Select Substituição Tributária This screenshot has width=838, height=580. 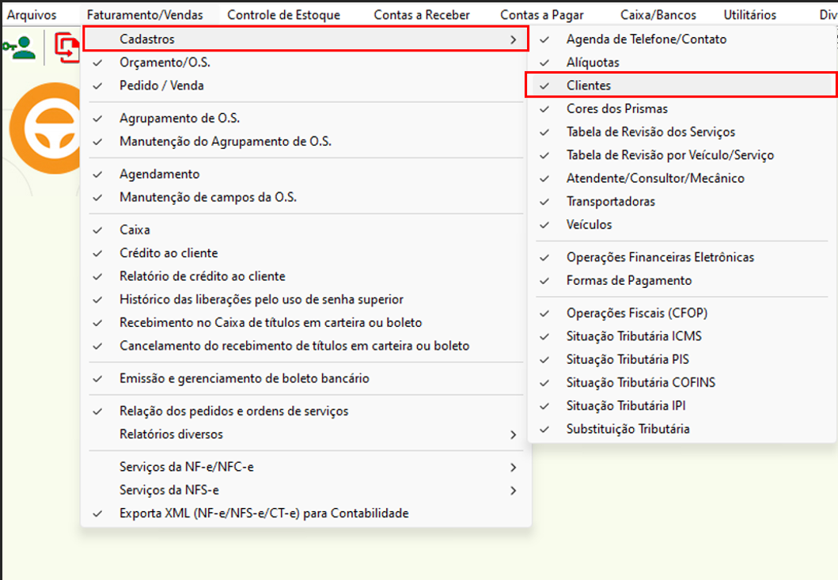pos(681,429)
